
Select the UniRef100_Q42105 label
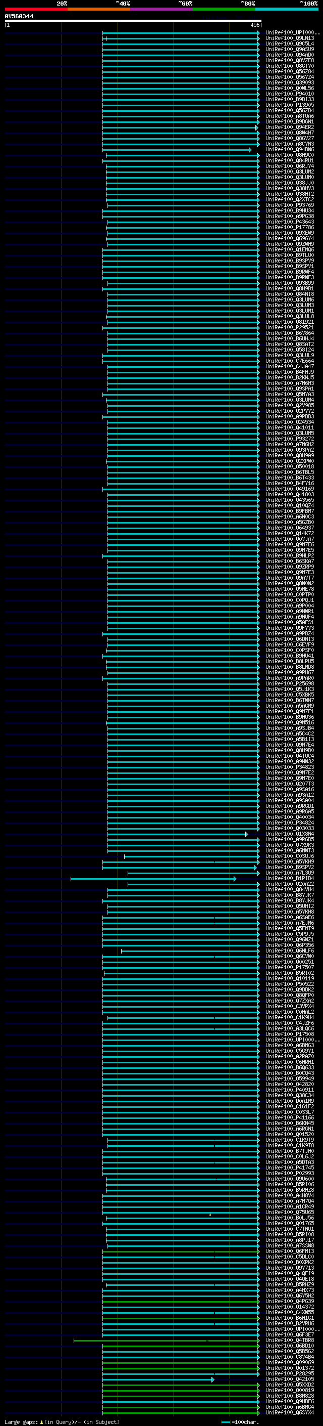(290, 1379)
